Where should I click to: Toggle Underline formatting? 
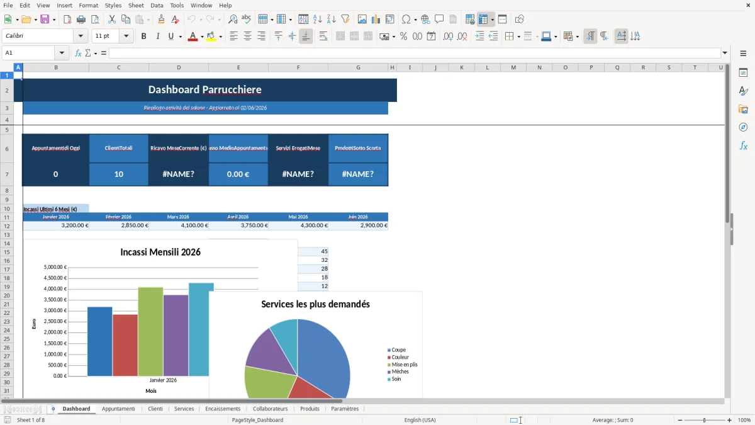click(x=171, y=37)
